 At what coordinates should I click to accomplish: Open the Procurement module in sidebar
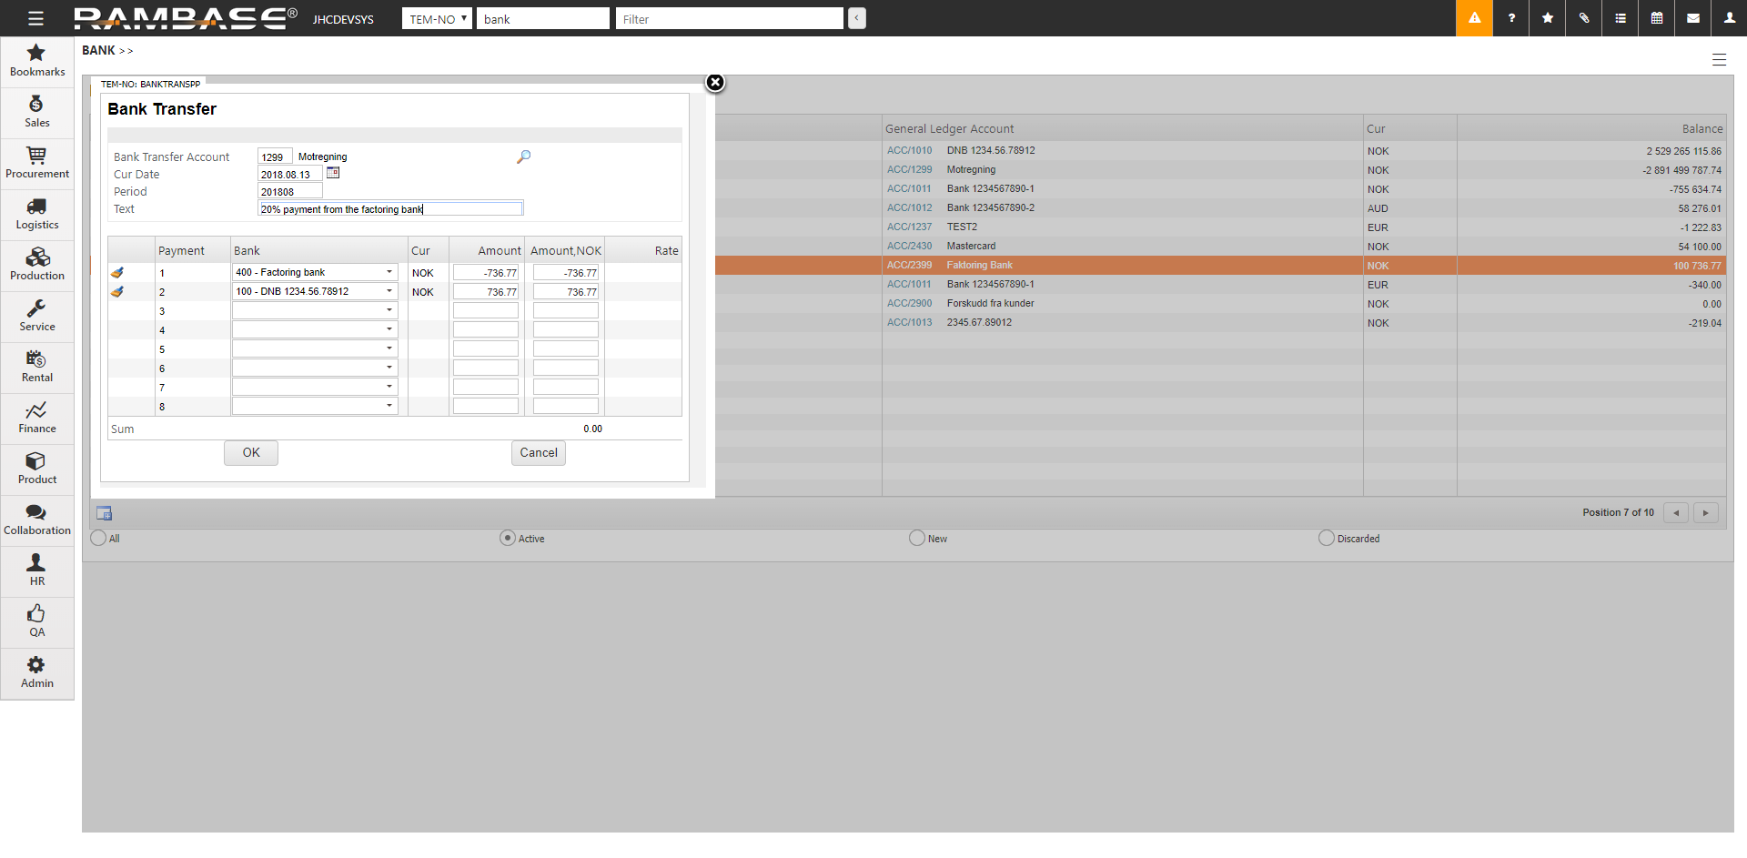point(37,163)
